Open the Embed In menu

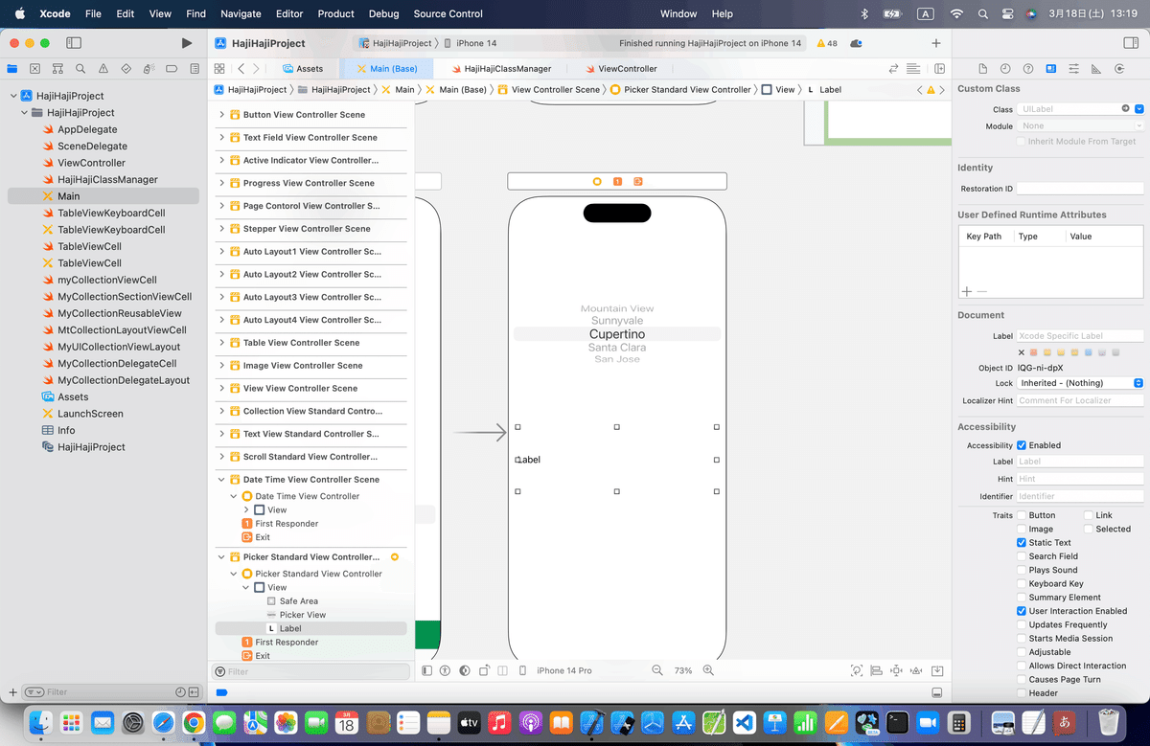click(937, 670)
